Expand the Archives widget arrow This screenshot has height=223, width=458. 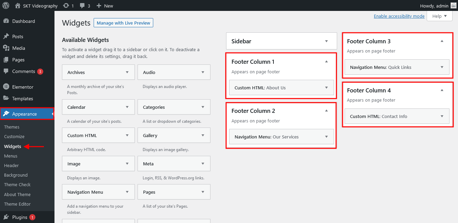pos(127,72)
